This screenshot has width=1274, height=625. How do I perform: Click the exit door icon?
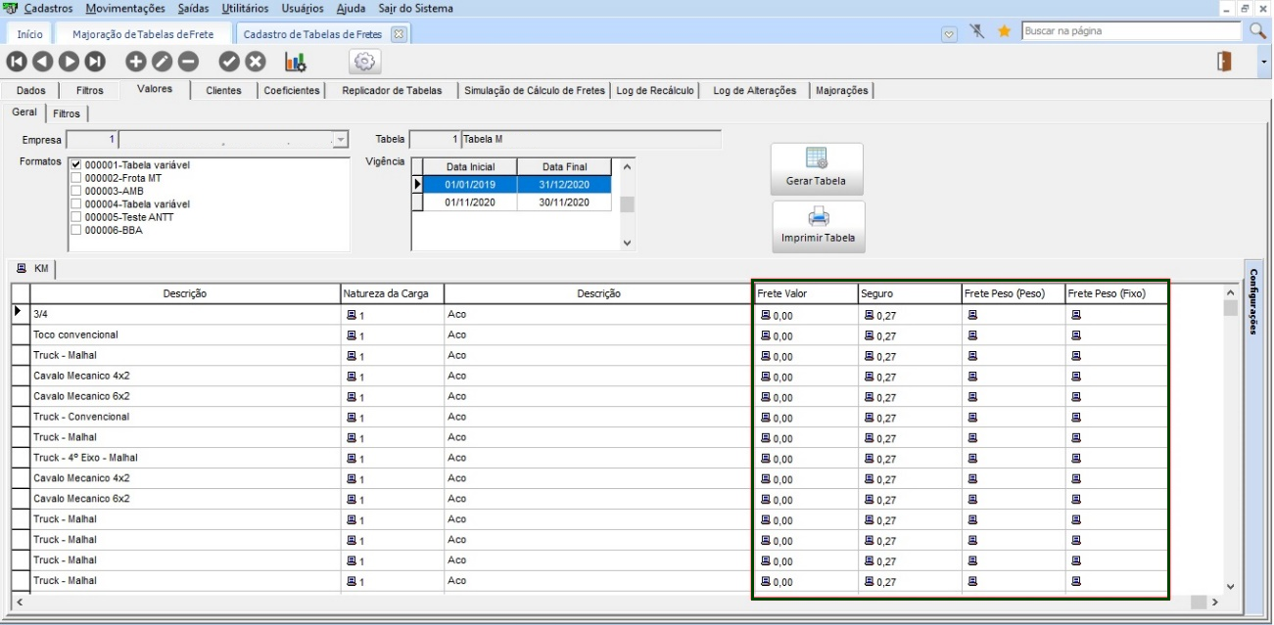pyautogui.click(x=1223, y=62)
